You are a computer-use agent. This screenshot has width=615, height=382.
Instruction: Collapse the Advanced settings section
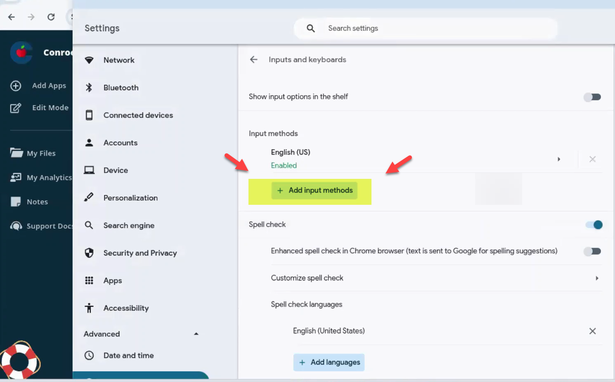click(x=196, y=334)
